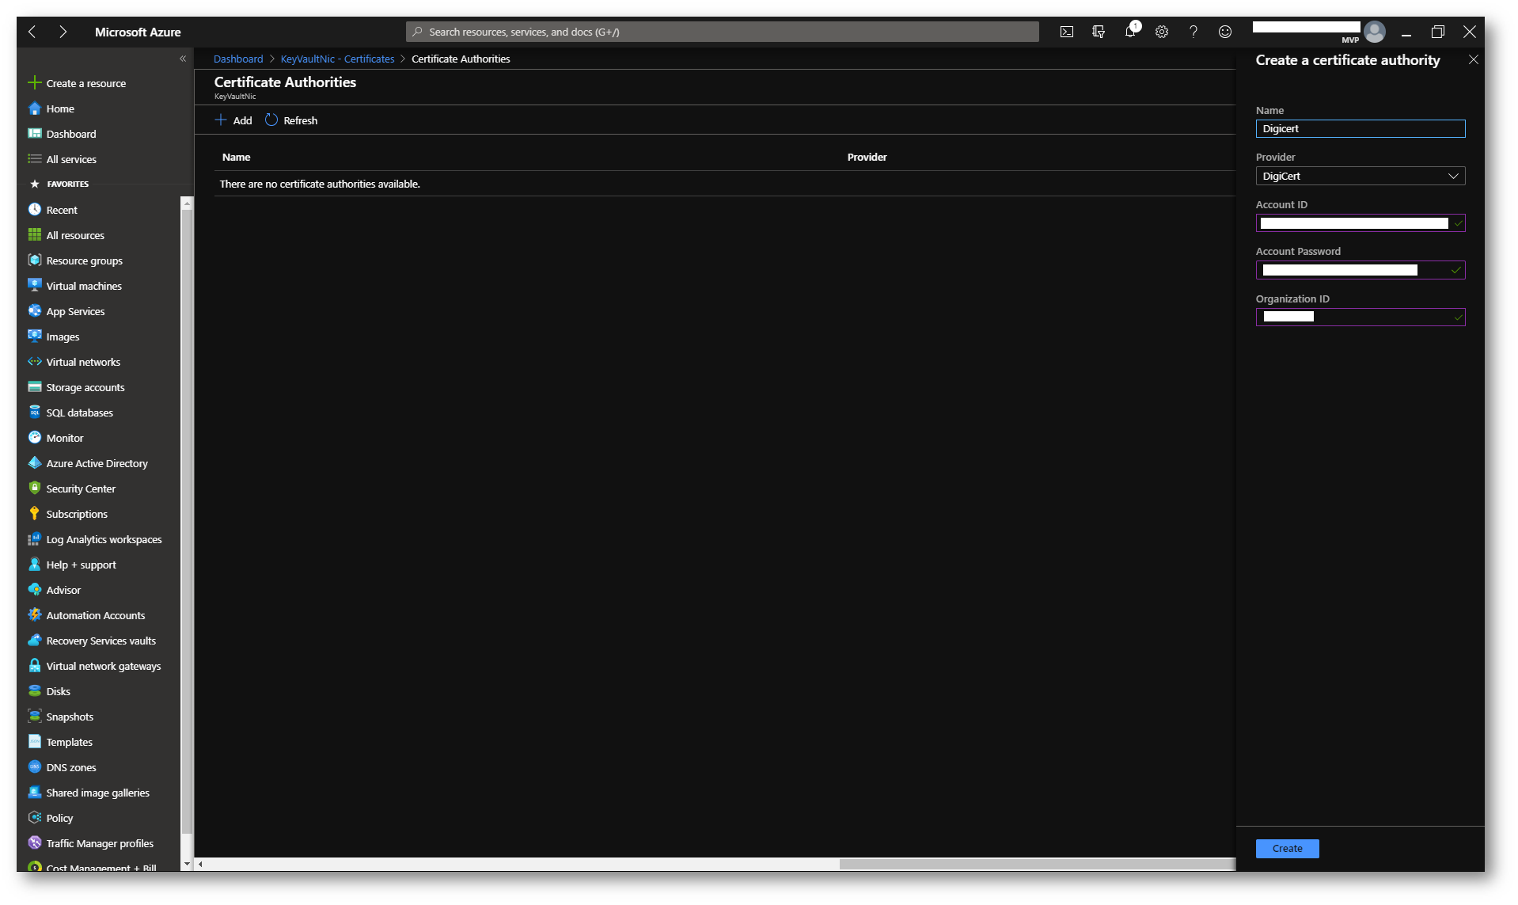Click the horizontal scrollbar at the bottom

[x=1037, y=864]
